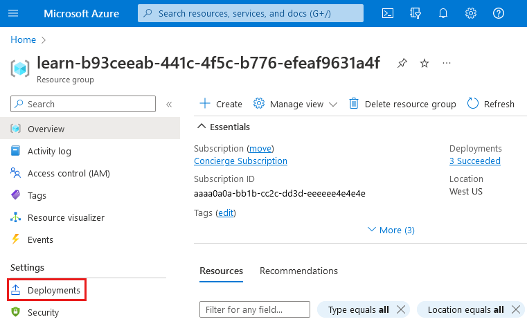This screenshot has height=326, width=527.
Task: Click the Refresh button label
Action: point(499,105)
